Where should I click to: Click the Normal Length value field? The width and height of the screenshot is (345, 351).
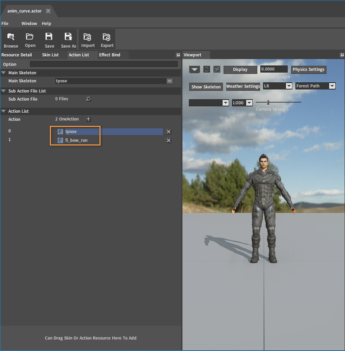coord(274,69)
